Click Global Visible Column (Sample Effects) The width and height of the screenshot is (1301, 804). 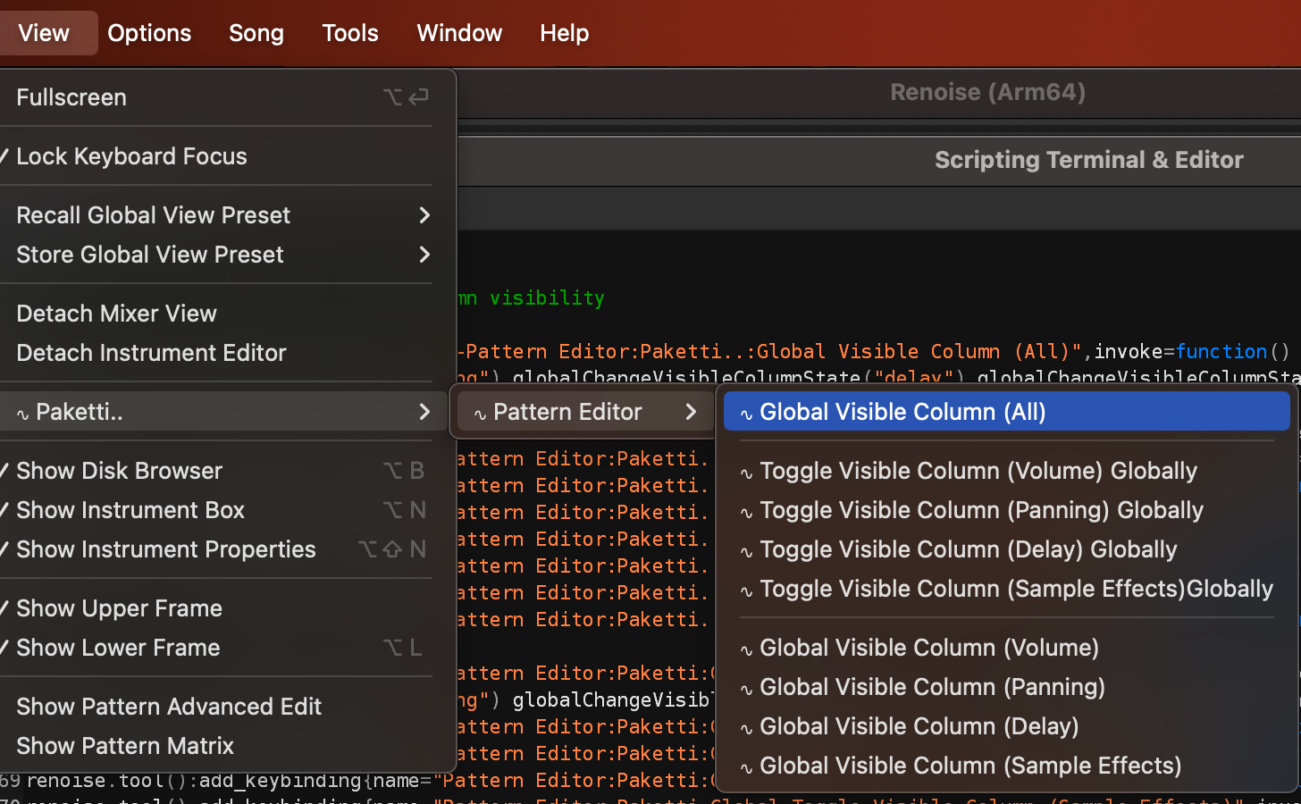[x=969, y=766]
